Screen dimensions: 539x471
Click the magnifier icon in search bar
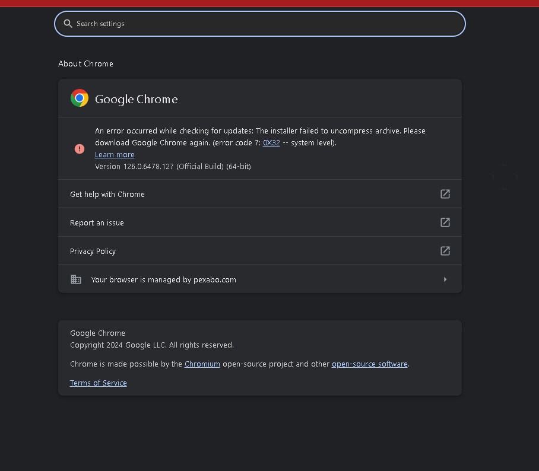click(68, 24)
